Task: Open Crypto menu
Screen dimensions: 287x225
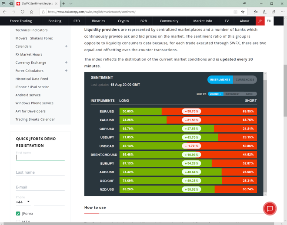Action: click(123, 21)
